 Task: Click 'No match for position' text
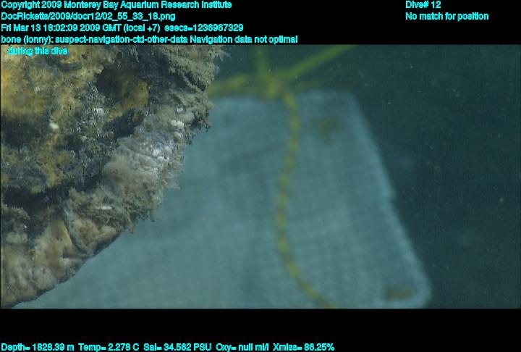446,16
